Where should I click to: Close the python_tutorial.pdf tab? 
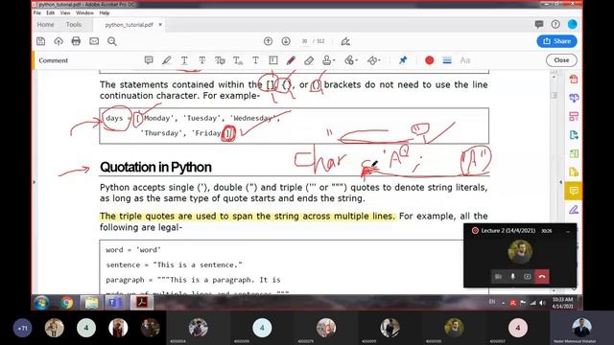click(160, 24)
